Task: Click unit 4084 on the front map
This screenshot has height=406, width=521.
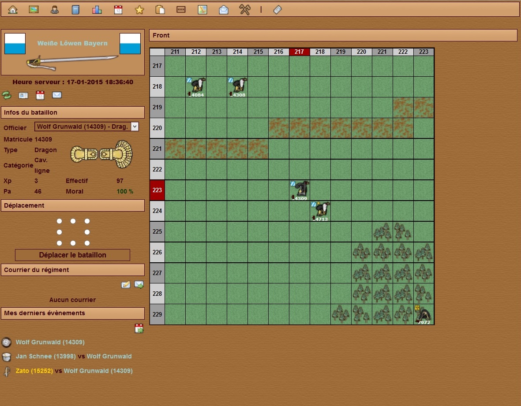Action: click(x=196, y=86)
